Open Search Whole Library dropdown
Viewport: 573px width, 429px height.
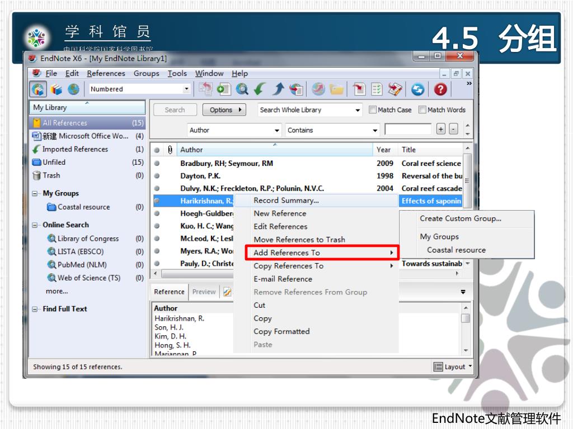[358, 110]
